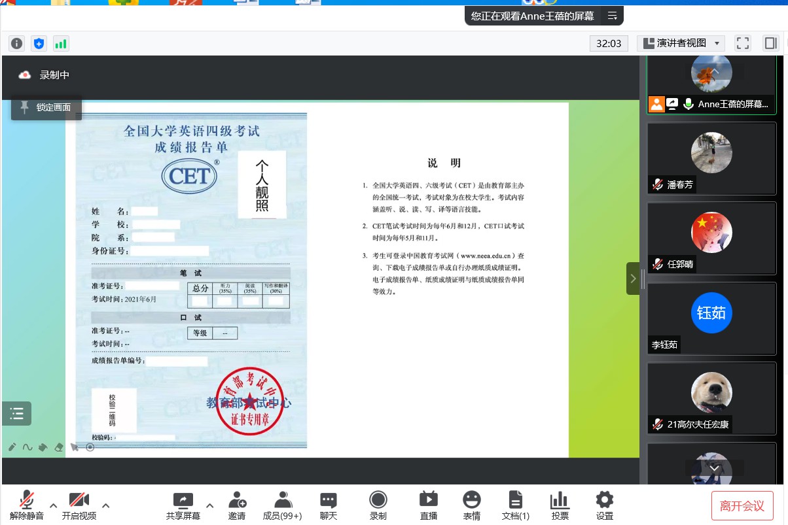Click the 录制 record icon
The image size is (788, 525).
pyautogui.click(x=378, y=505)
